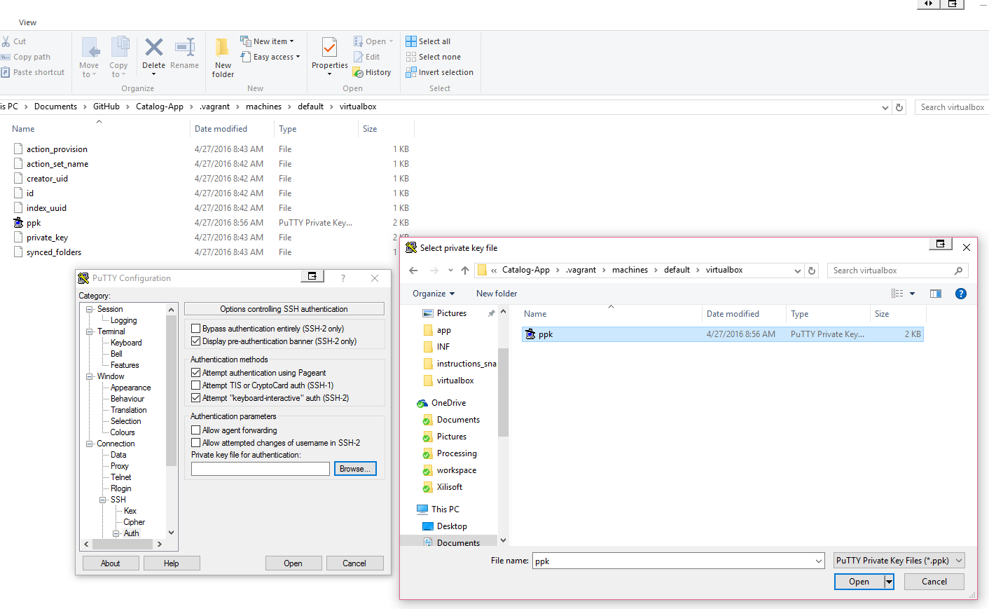Click the search magnifier in file dialog

pyautogui.click(x=958, y=271)
